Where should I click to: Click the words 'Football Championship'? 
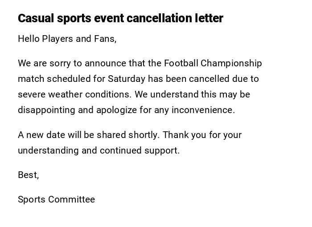pyautogui.click(x=213, y=63)
